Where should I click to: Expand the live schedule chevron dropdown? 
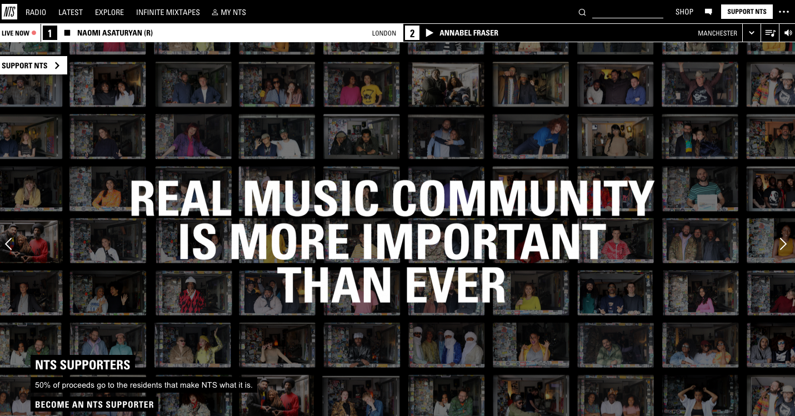coord(752,33)
